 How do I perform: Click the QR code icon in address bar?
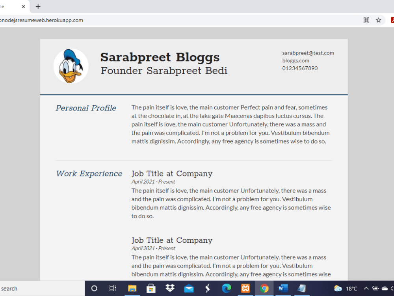(366, 20)
